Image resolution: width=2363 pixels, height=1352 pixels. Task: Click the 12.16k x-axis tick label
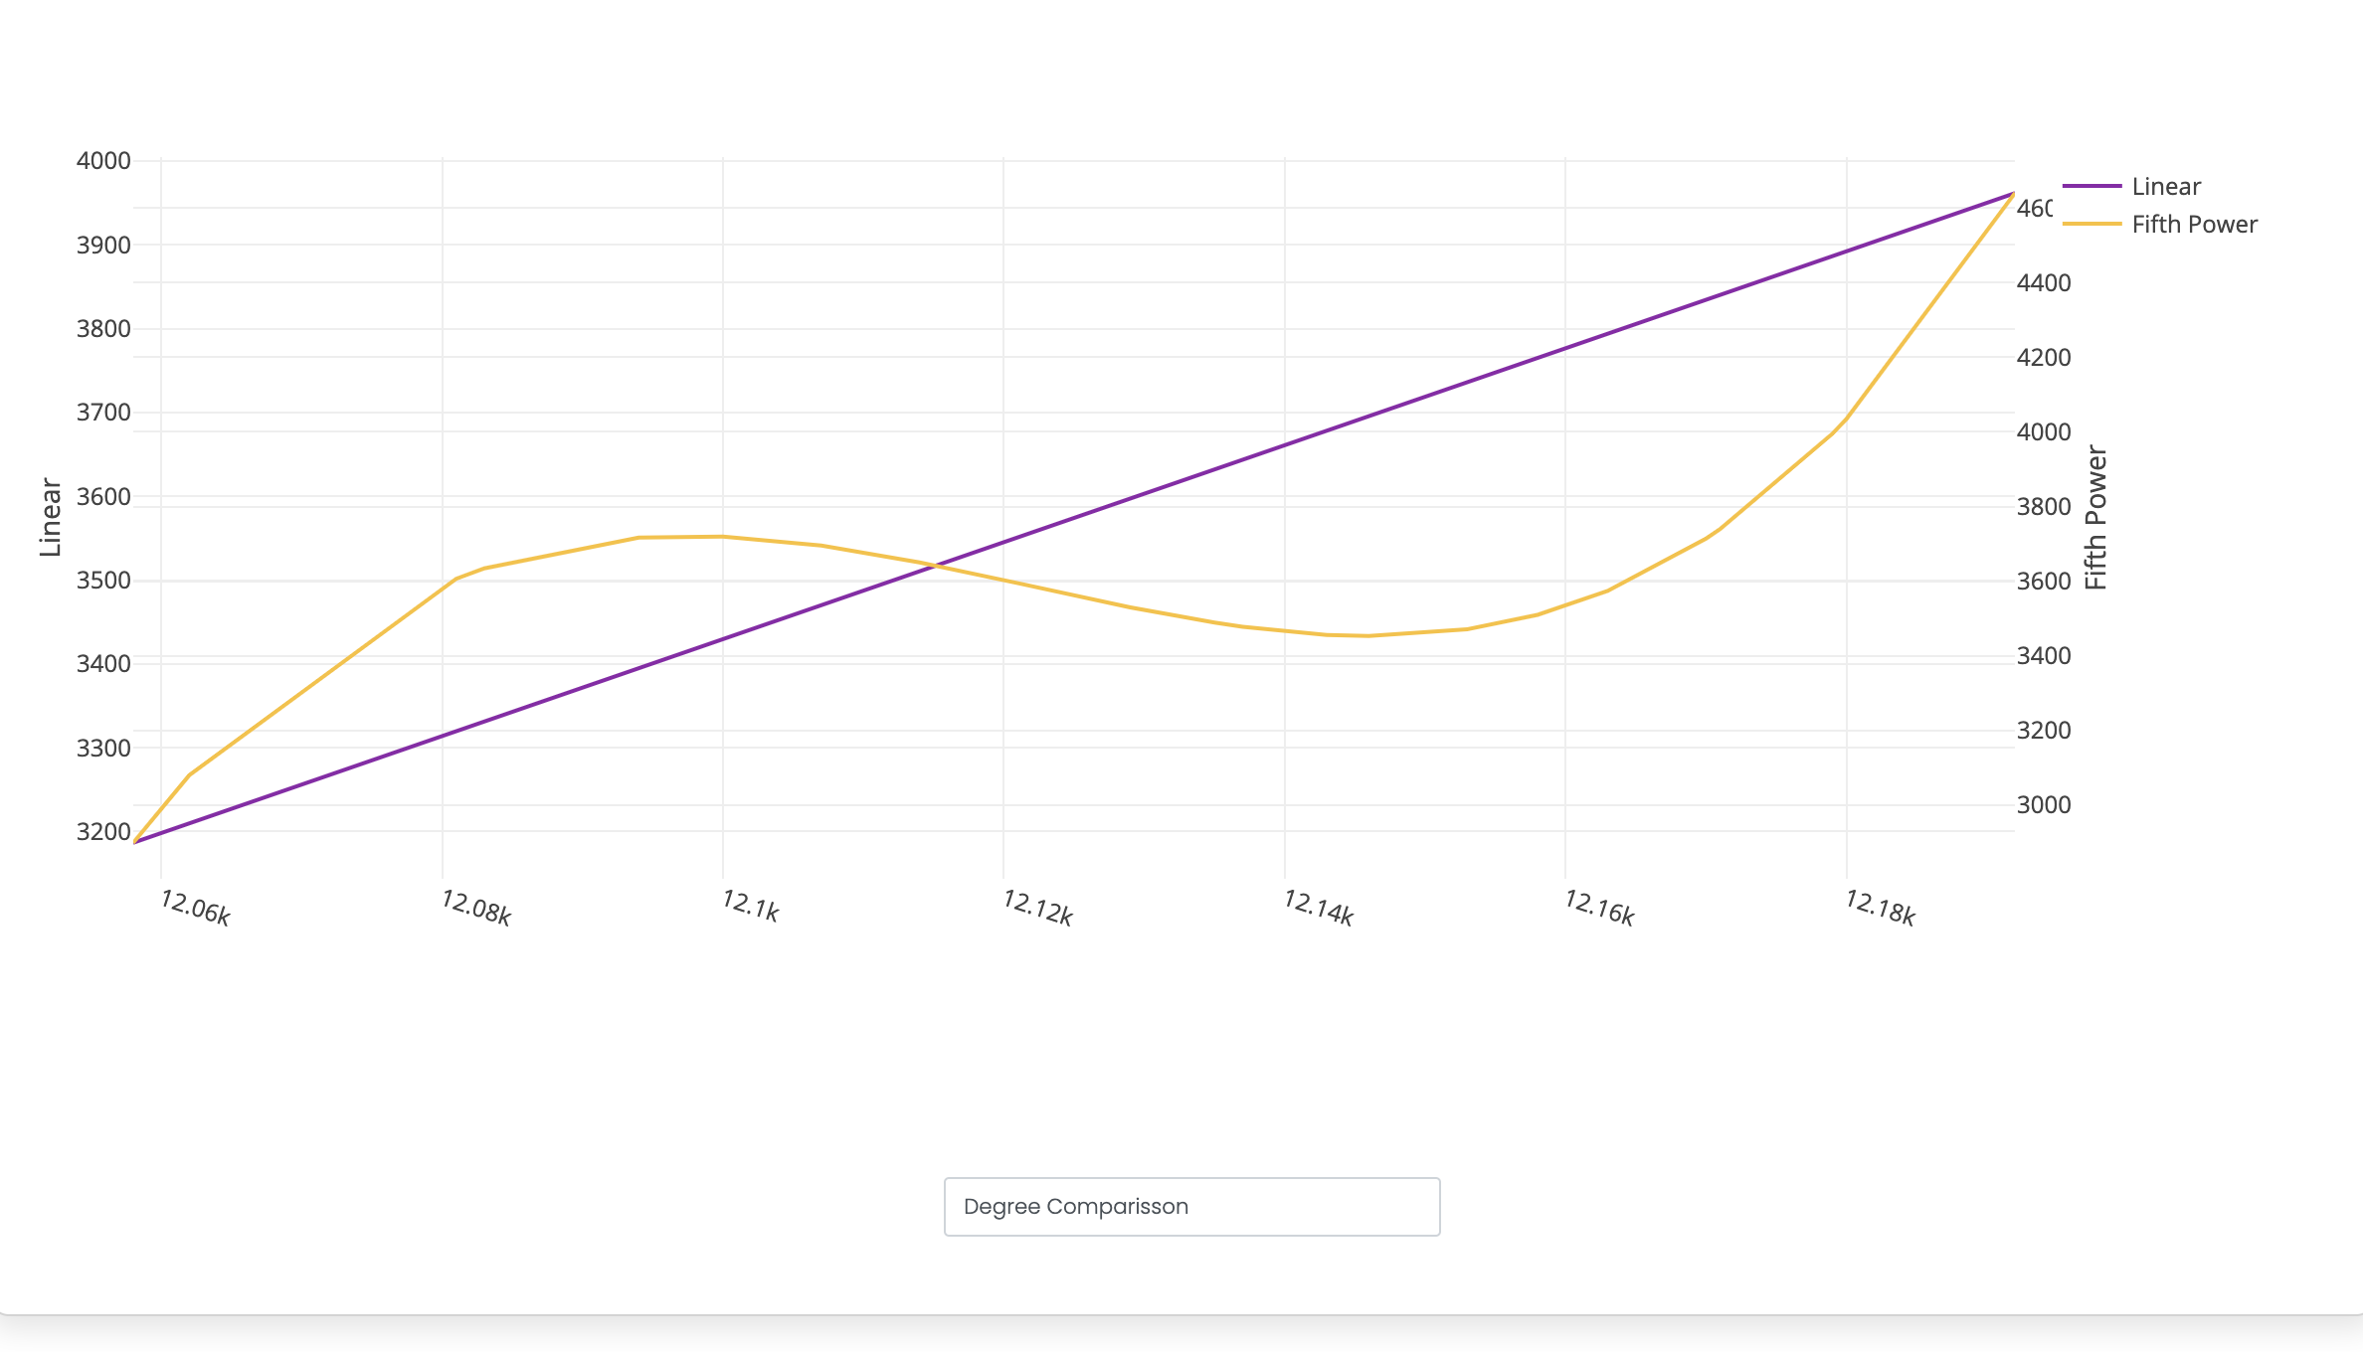[1599, 908]
